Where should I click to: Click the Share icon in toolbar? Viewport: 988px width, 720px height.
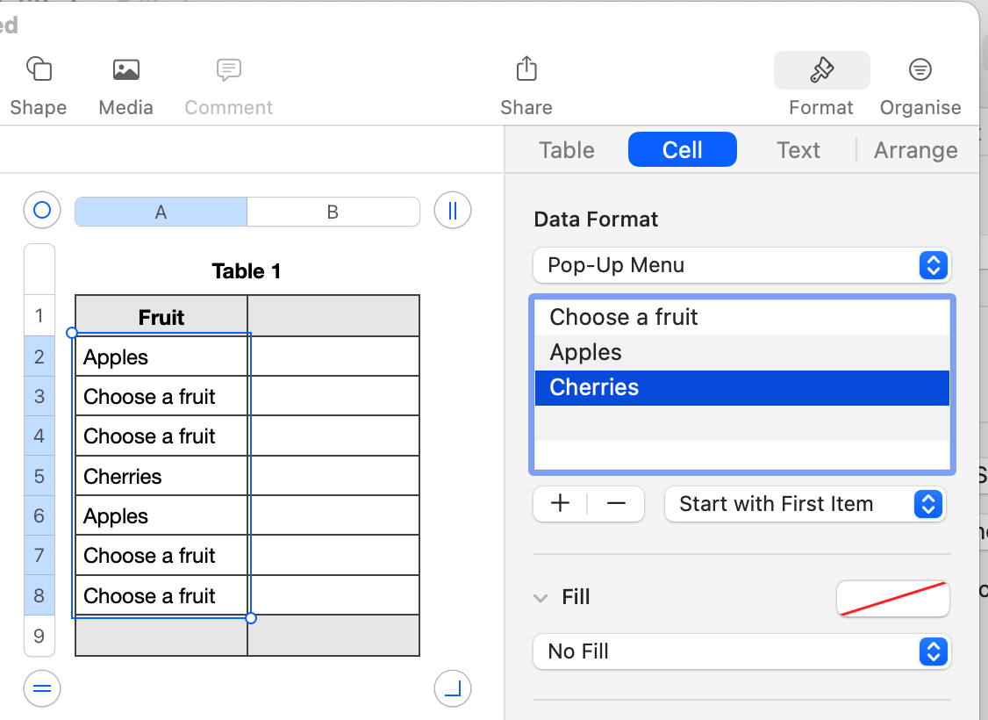click(526, 69)
